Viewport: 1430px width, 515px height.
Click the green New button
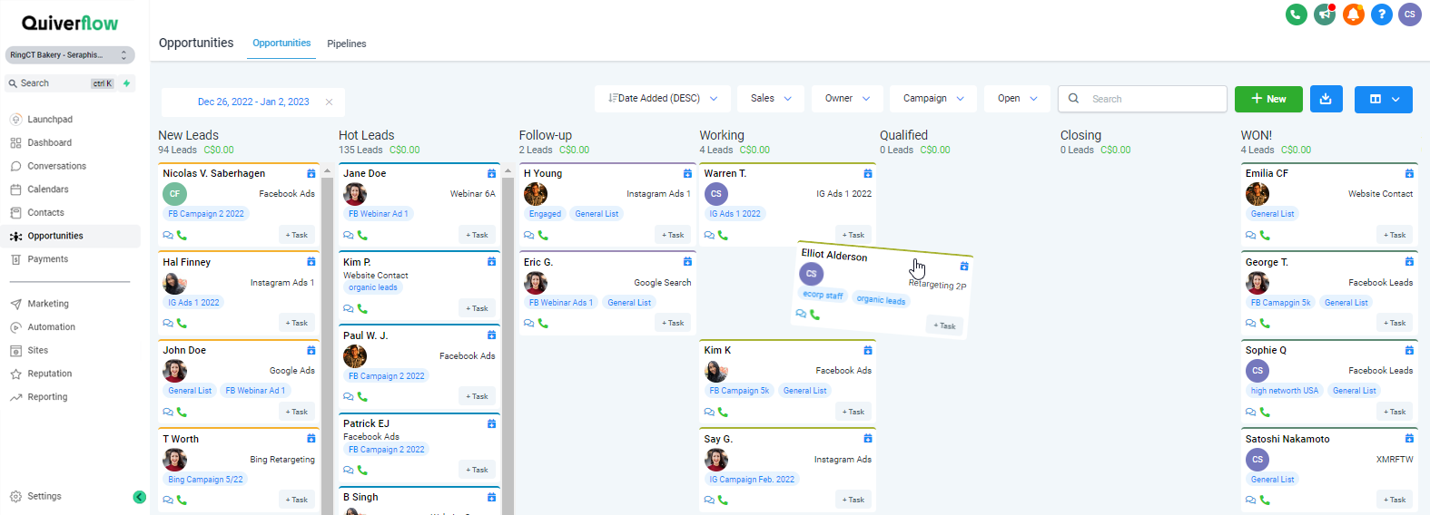tap(1268, 99)
